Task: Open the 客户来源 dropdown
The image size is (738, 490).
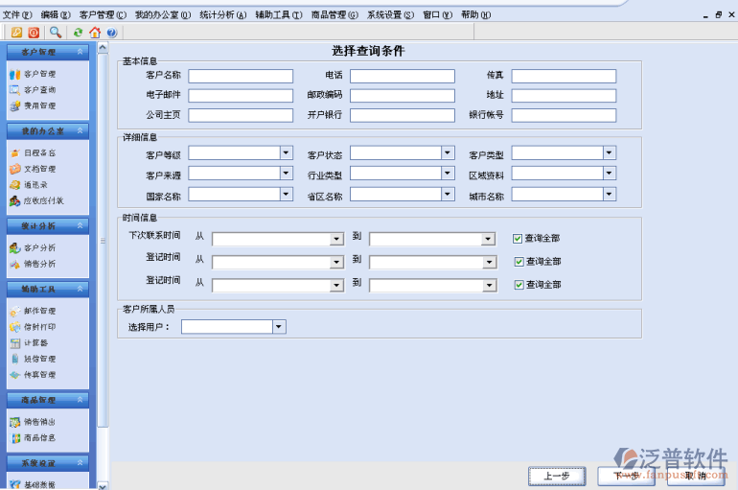Action: (286, 174)
